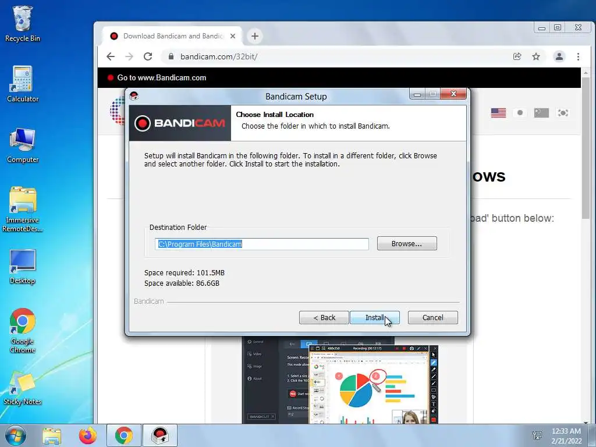Choose the US flag language option
This screenshot has width=596, height=447.
498,113
